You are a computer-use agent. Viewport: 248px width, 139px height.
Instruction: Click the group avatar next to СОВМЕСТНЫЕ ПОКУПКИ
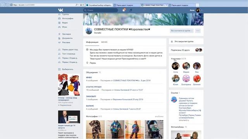[89, 31]
